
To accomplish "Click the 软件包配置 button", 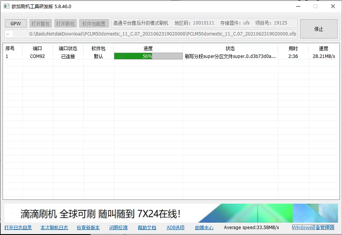I will click(94, 23).
